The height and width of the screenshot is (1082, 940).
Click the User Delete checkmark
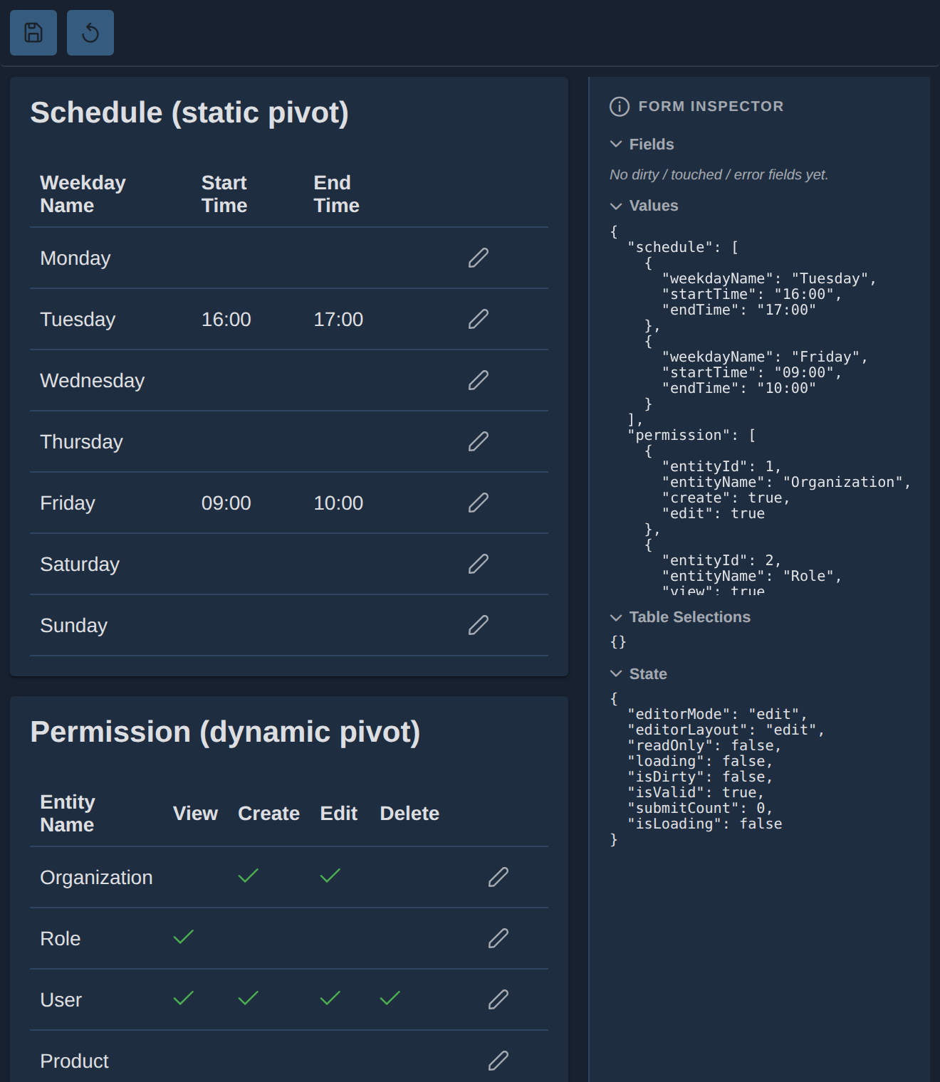(390, 998)
